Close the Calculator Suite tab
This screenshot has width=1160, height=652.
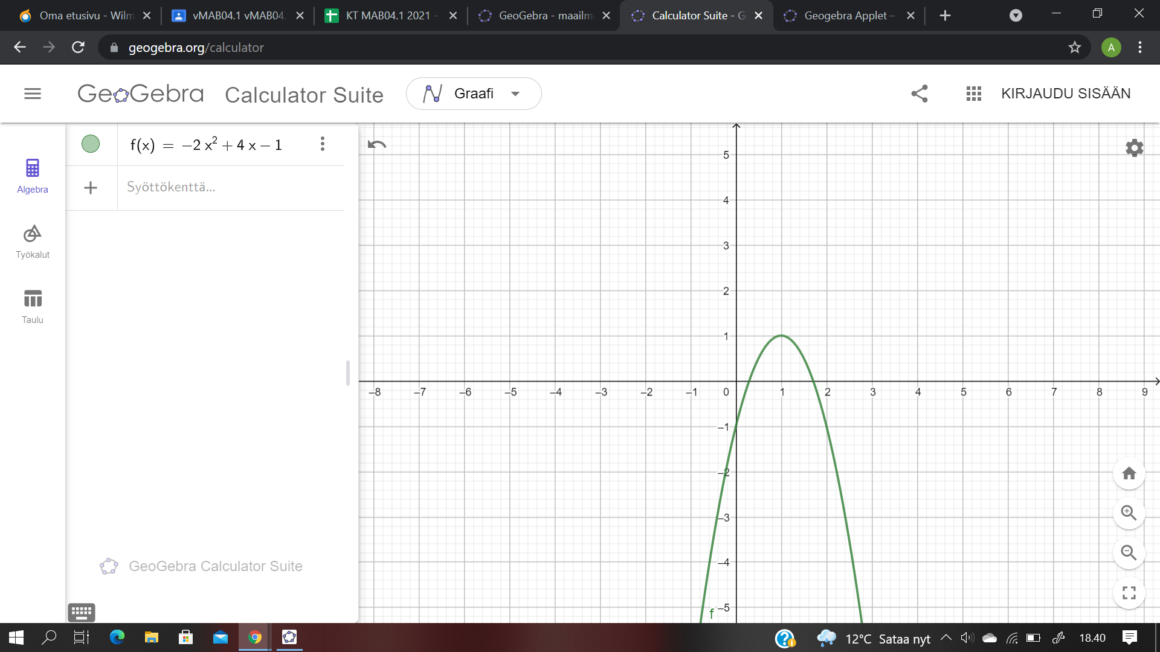click(759, 16)
